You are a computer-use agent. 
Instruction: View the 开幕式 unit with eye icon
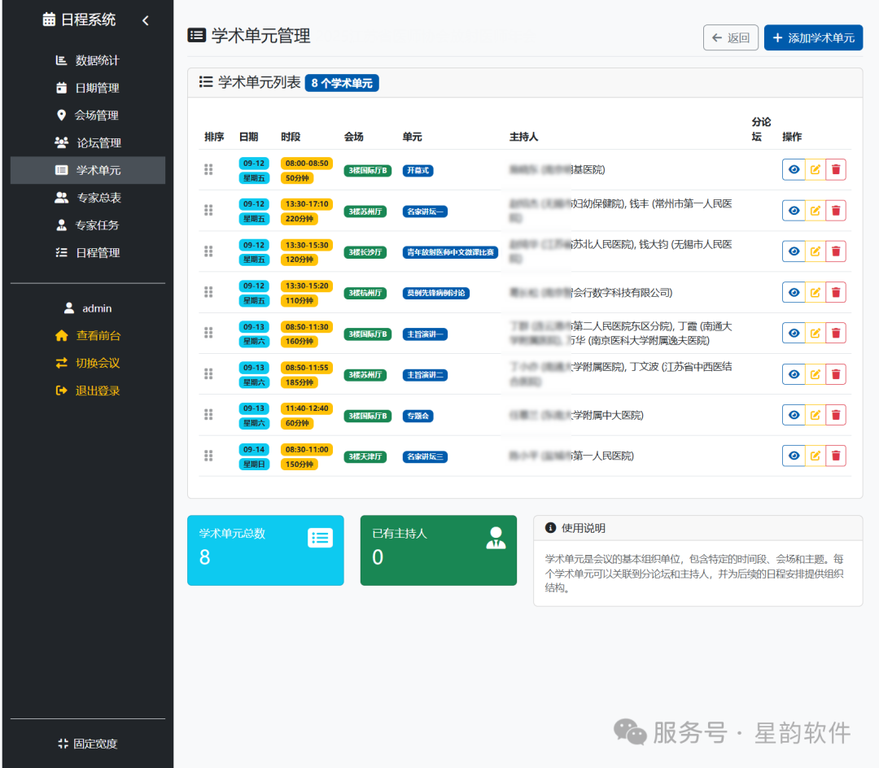794,169
